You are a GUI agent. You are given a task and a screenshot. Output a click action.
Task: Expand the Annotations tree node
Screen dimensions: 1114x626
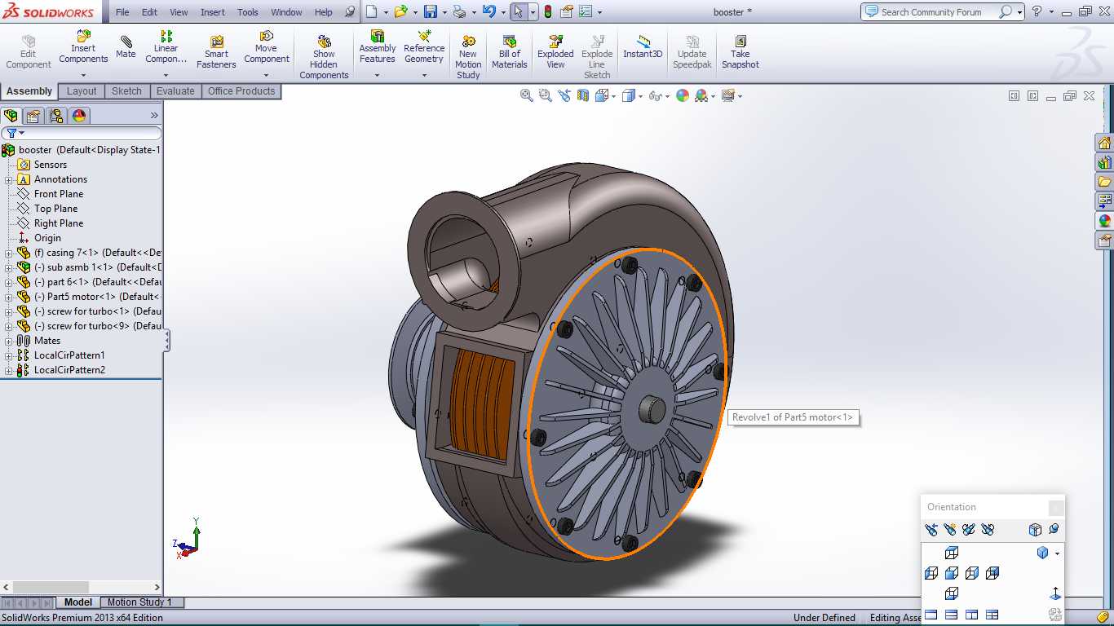pyautogui.click(x=9, y=179)
